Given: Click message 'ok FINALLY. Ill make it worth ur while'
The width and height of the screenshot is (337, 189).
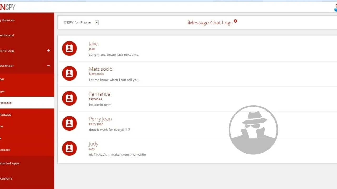Looking at the screenshot, I should pyautogui.click(x=117, y=155).
